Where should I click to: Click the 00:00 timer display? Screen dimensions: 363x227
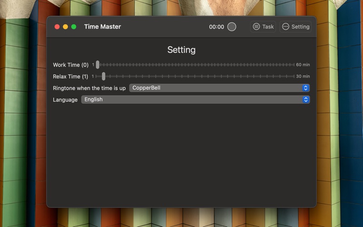[216, 27]
